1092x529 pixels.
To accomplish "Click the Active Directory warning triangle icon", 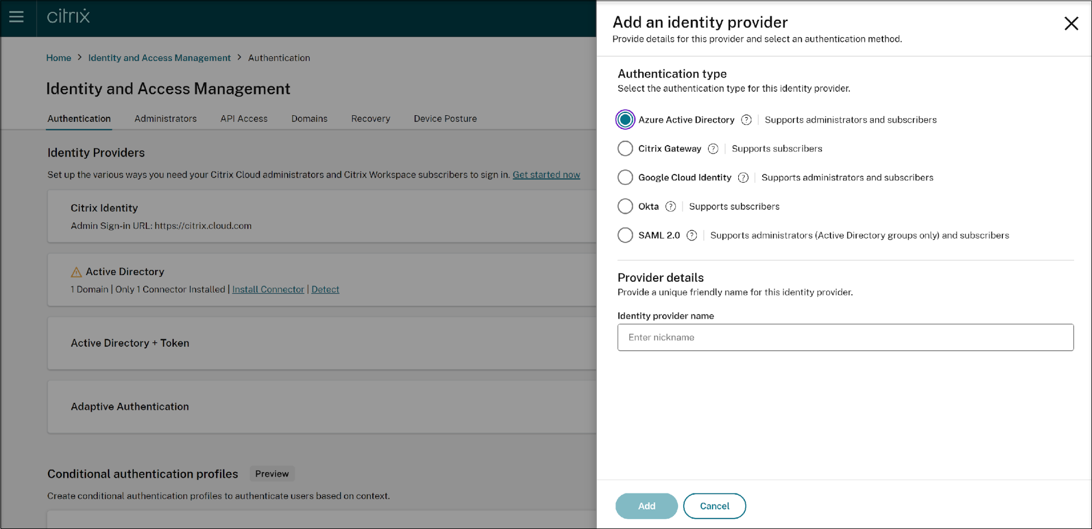I will (76, 272).
